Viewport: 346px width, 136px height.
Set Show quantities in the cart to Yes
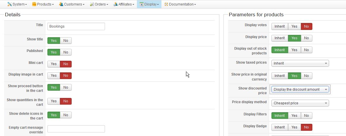pyautogui.click(x=54, y=101)
